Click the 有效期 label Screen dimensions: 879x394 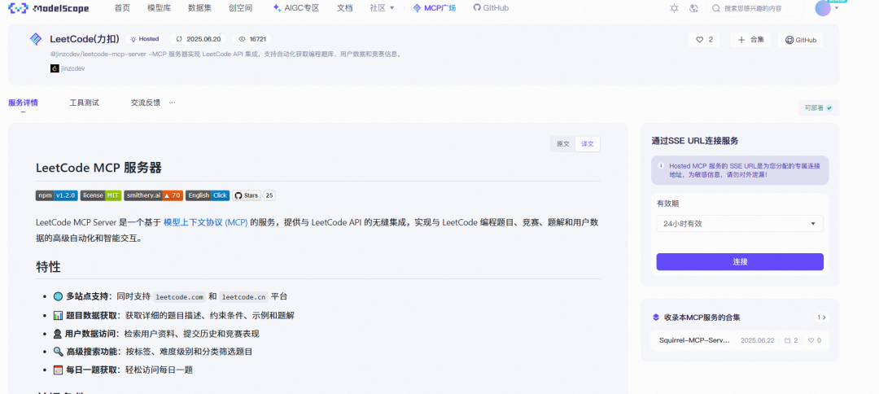pos(667,204)
